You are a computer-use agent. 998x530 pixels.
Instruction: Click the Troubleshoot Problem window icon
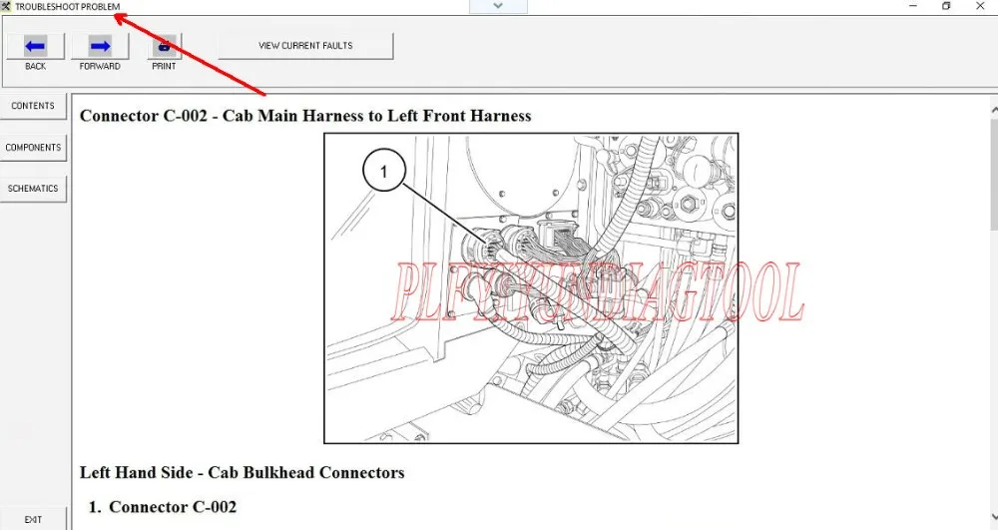click(6, 6)
